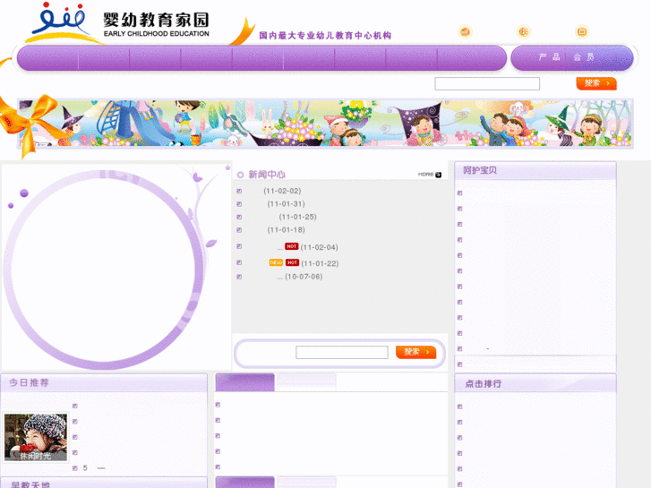Image resolution: width=651 pixels, height=488 pixels.
Task: Click the 阿护宝贝 panel heading
Action: 480,170
